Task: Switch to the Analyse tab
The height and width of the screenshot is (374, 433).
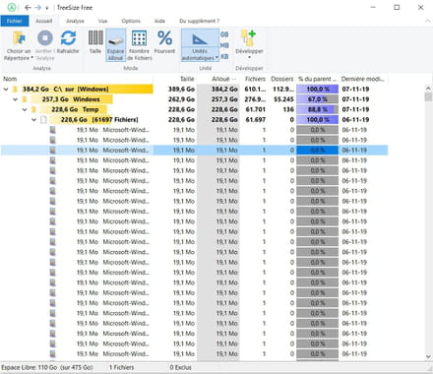Action: (75, 21)
